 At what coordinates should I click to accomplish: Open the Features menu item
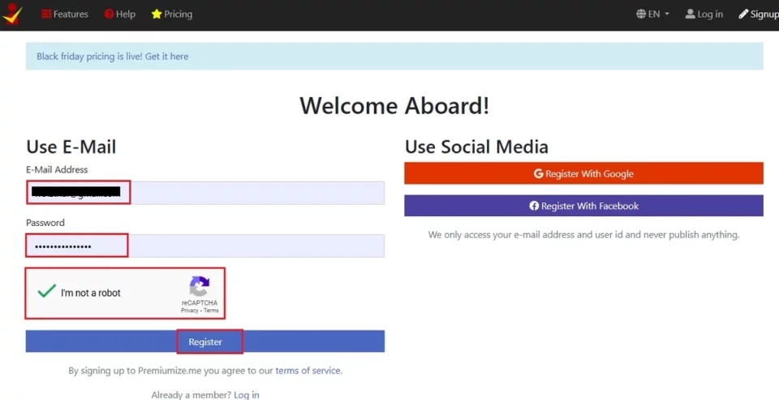tap(65, 15)
